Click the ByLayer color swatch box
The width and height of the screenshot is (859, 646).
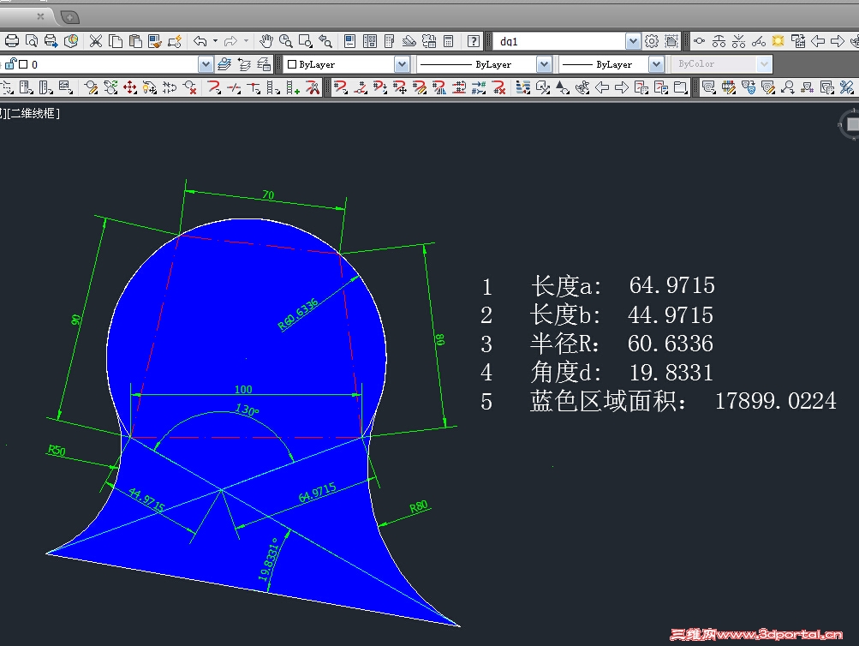(x=292, y=64)
